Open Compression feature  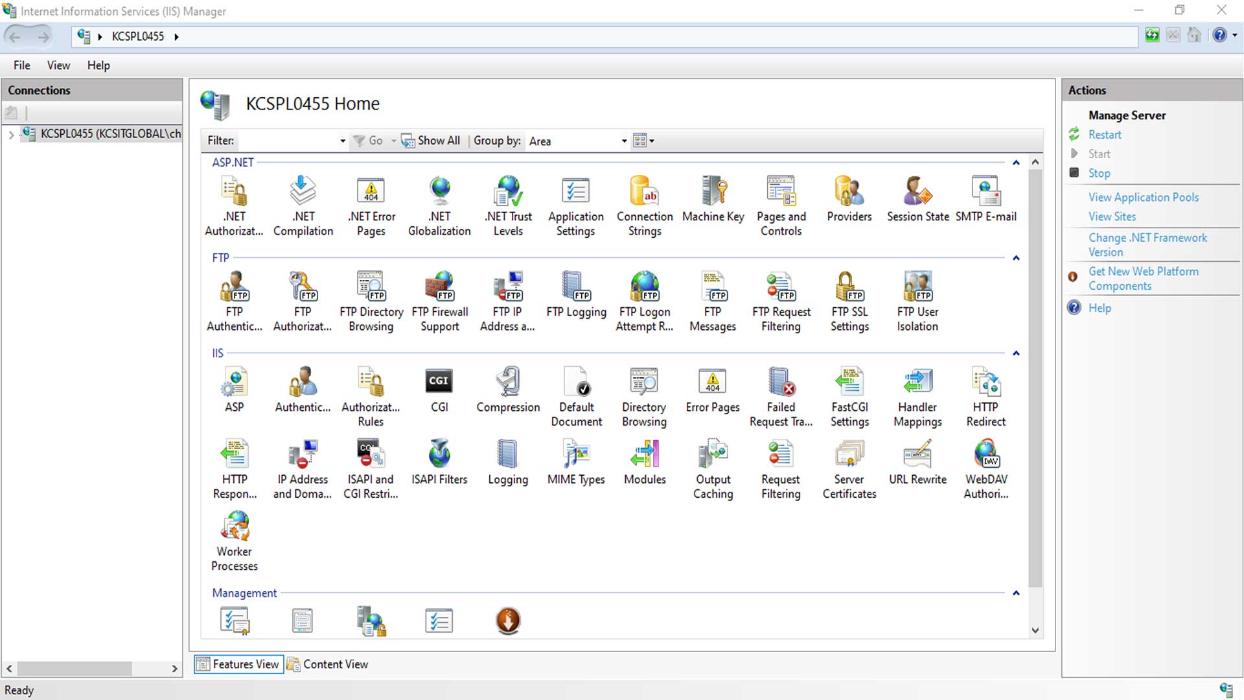(x=508, y=390)
